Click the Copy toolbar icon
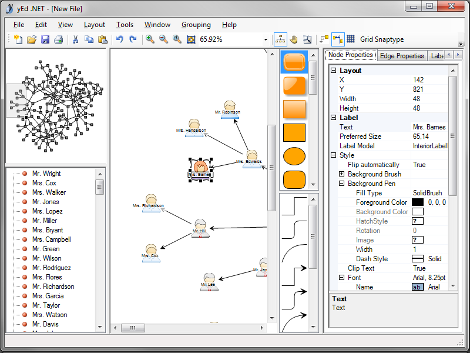 pyautogui.click(x=89, y=39)
